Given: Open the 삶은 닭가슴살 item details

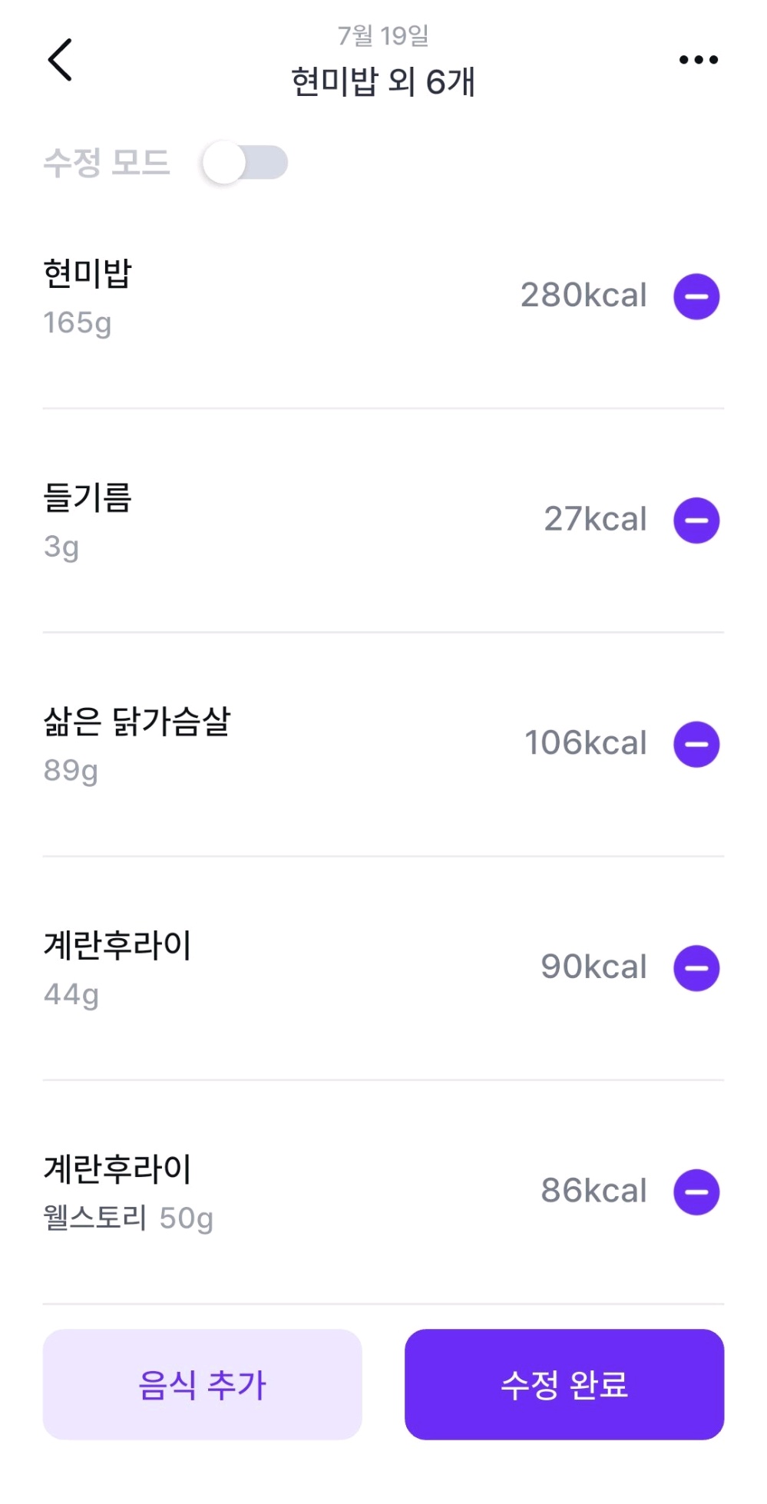Looking at the screenshot, I should pyautogui.click(x=137, y=722).
